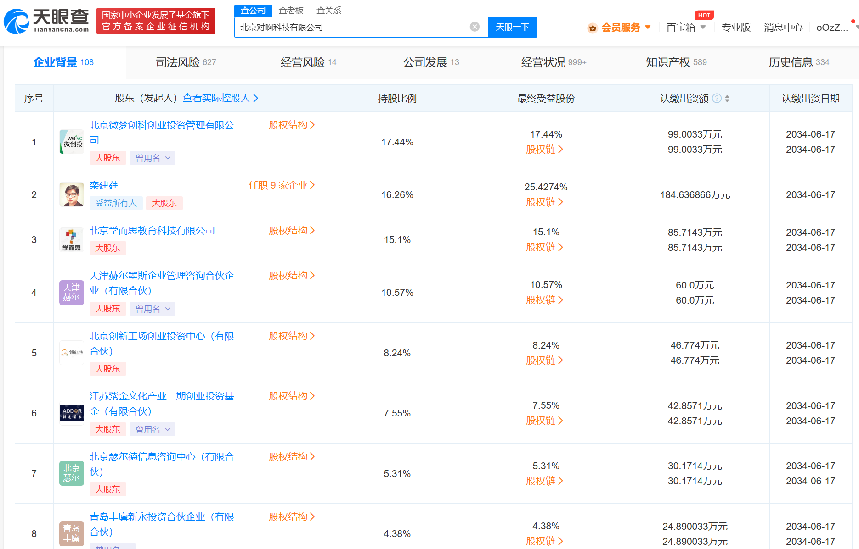Click the 栾建莛 profile photo
Viewport: 859px width, 549px height.
tap(72, 194)
